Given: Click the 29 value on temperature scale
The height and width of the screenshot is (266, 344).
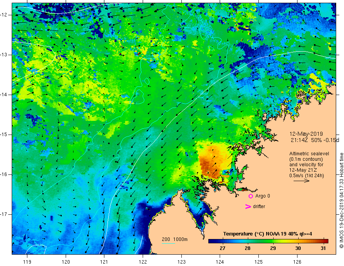Looking at the screenshot, I should click(273, 248).
